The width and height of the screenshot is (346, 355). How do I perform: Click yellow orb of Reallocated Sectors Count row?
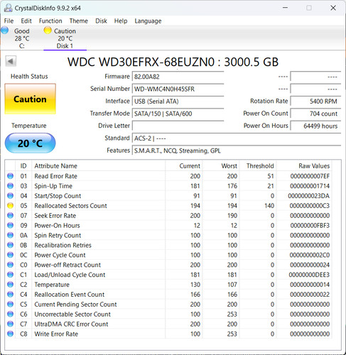click(x=10, y=206)
